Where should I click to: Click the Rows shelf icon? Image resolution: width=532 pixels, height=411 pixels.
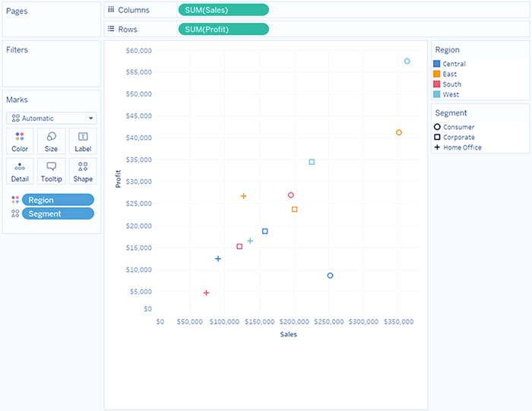(x=111, y=29)
